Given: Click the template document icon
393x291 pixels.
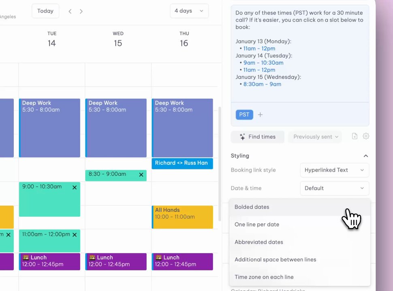Looking at the screenshot, I should click(355, 136).
